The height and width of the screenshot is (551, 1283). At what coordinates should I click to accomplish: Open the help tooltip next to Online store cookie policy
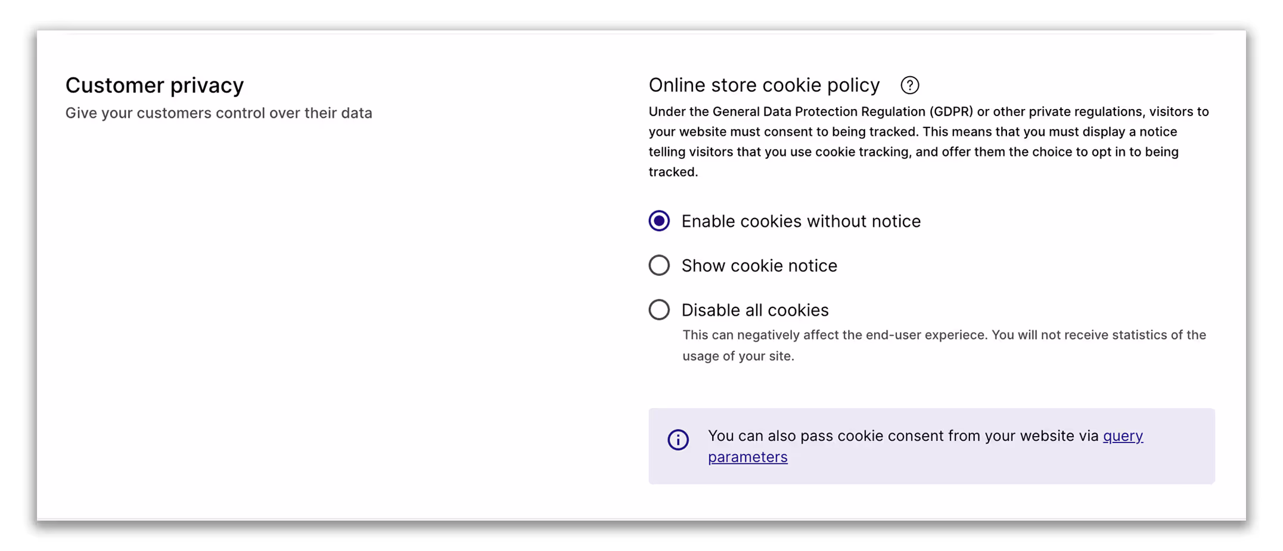[909, 85]
